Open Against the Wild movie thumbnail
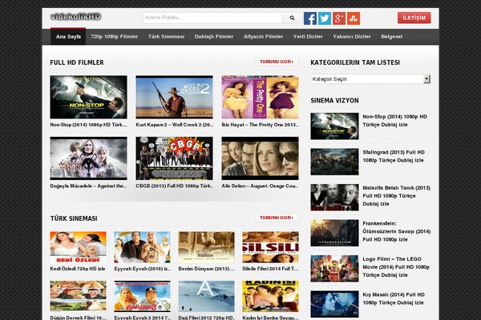481x320 pixels. point(88,158)
